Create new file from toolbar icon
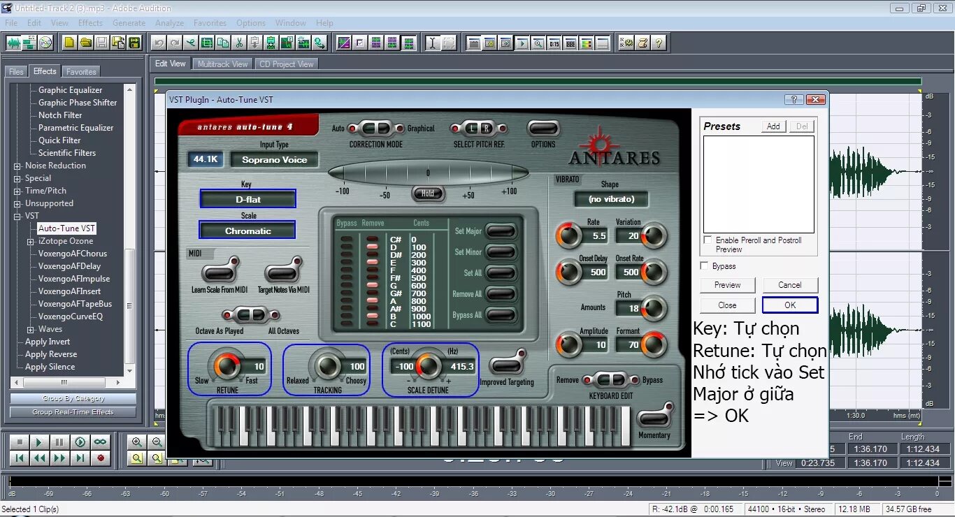The height and width of the screenshot is (517, 955). point(69,43)
